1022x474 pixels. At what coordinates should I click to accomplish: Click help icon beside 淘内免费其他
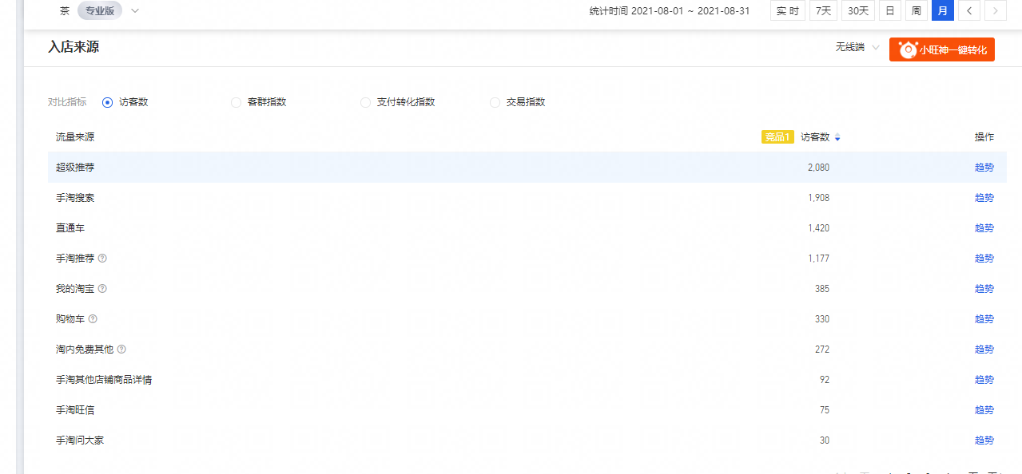click(x=121, y=350)
